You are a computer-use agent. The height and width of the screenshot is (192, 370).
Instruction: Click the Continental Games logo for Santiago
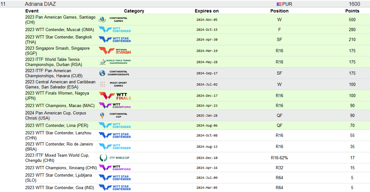point(114,20)
